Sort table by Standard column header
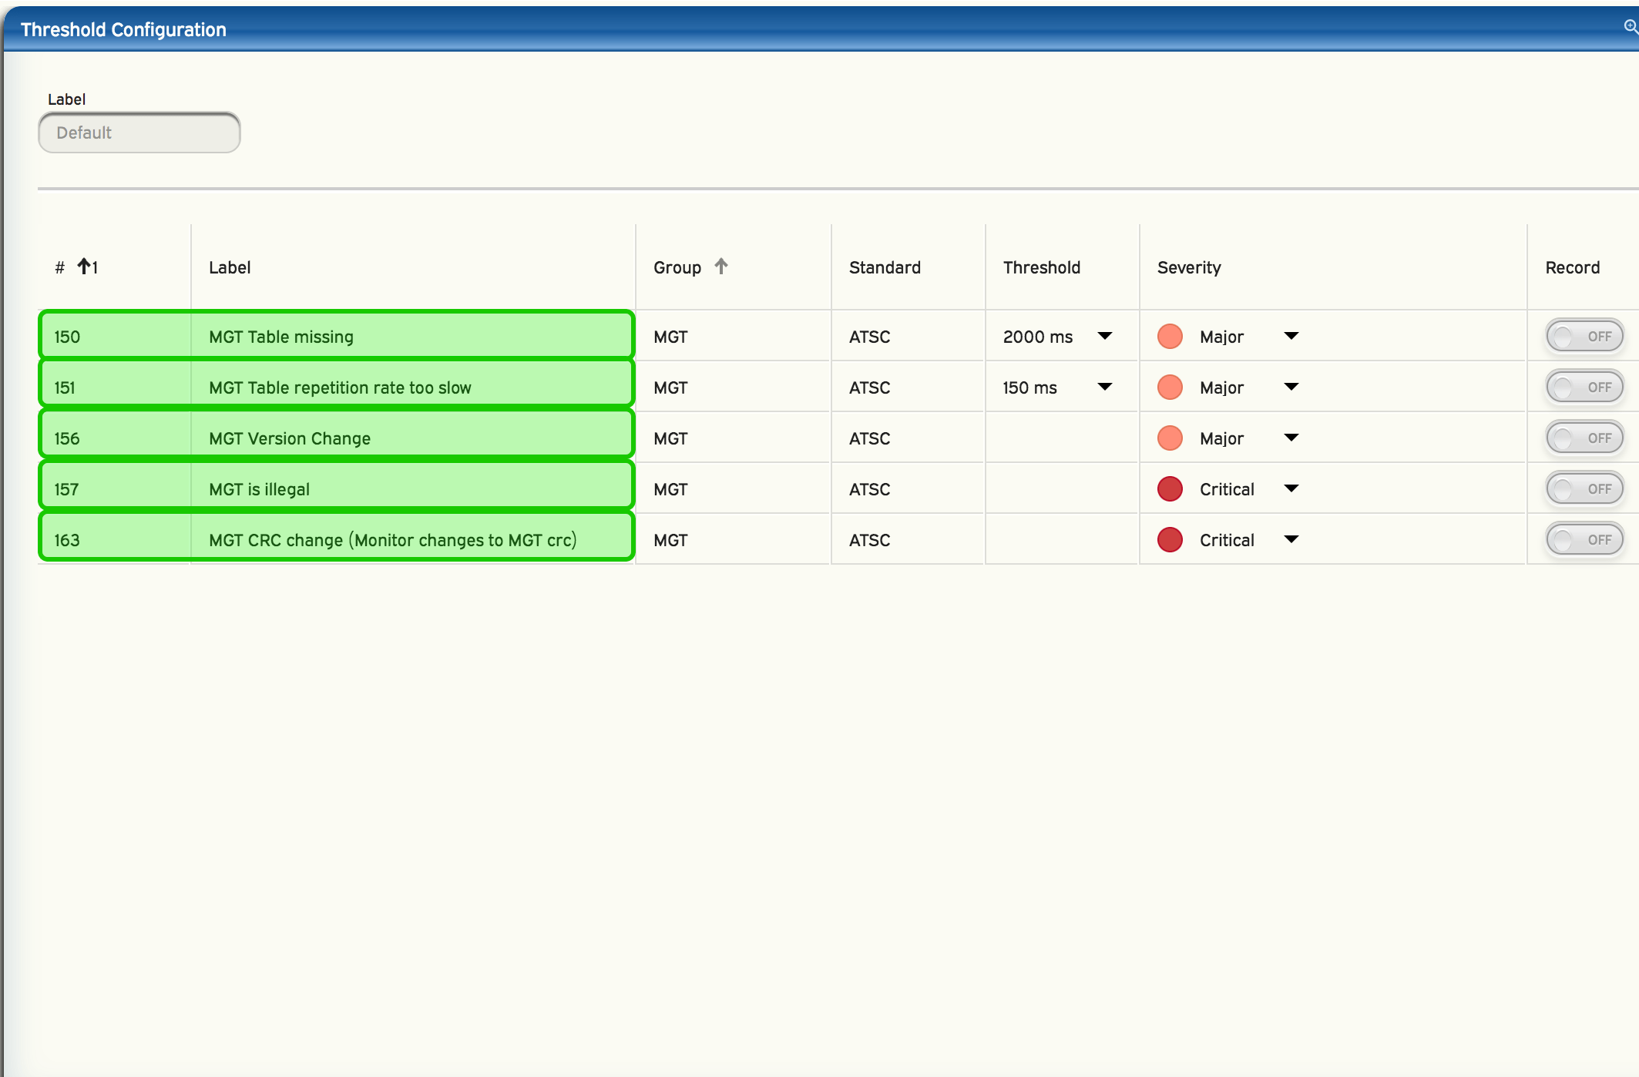 [x=885, y=267]
